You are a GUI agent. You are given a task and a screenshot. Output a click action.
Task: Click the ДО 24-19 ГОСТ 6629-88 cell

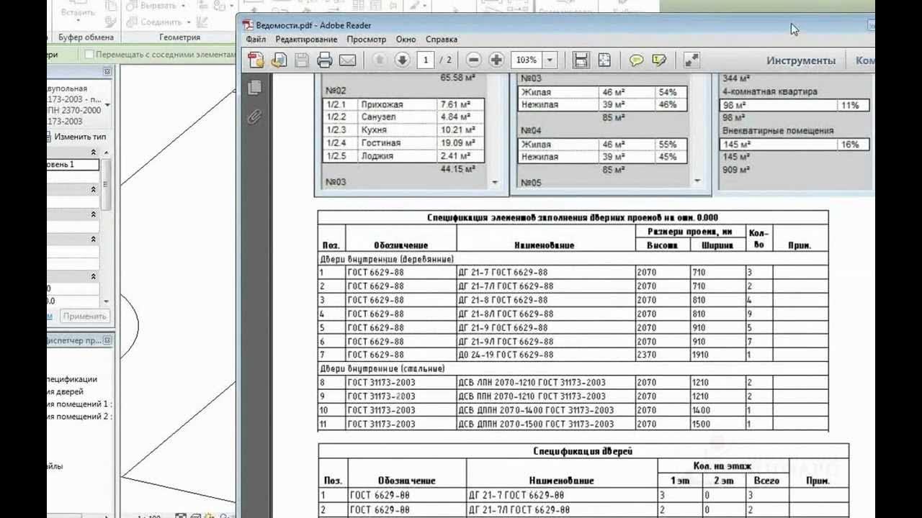click(x=546, y=355)
